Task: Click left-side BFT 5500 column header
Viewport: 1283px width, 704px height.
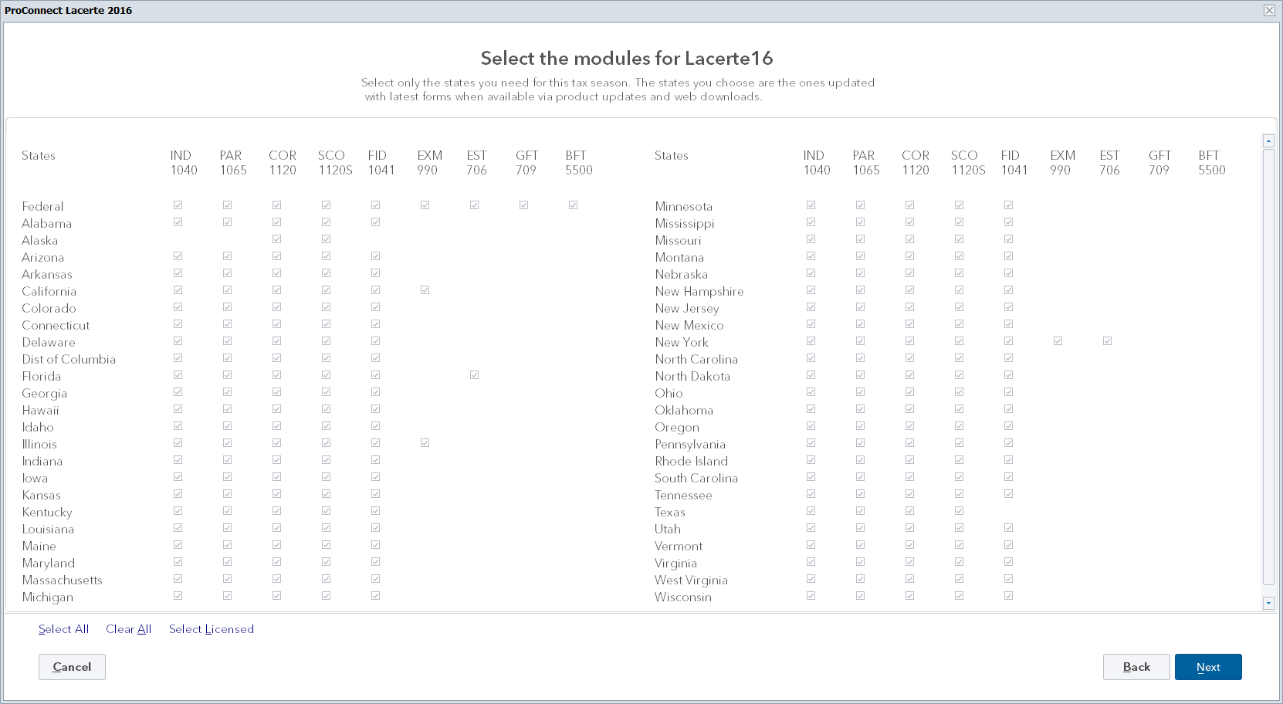Action: 579,163
